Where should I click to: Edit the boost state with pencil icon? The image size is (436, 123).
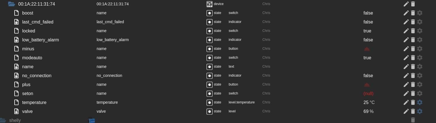click(406, 13)
